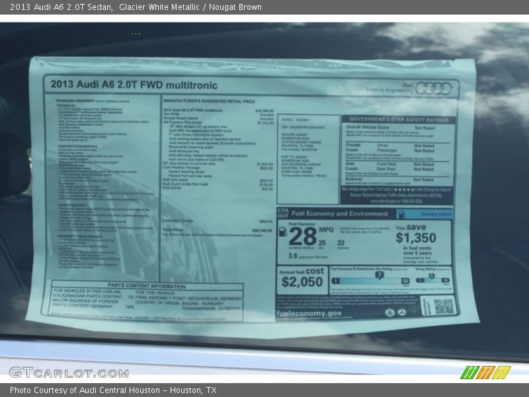Click 'COUNTRY OF ORIGIN: ENGINE: HUNGARY' line
This screenshot has height=397, width=529.
pyautogui.click(x=179, y=303)
